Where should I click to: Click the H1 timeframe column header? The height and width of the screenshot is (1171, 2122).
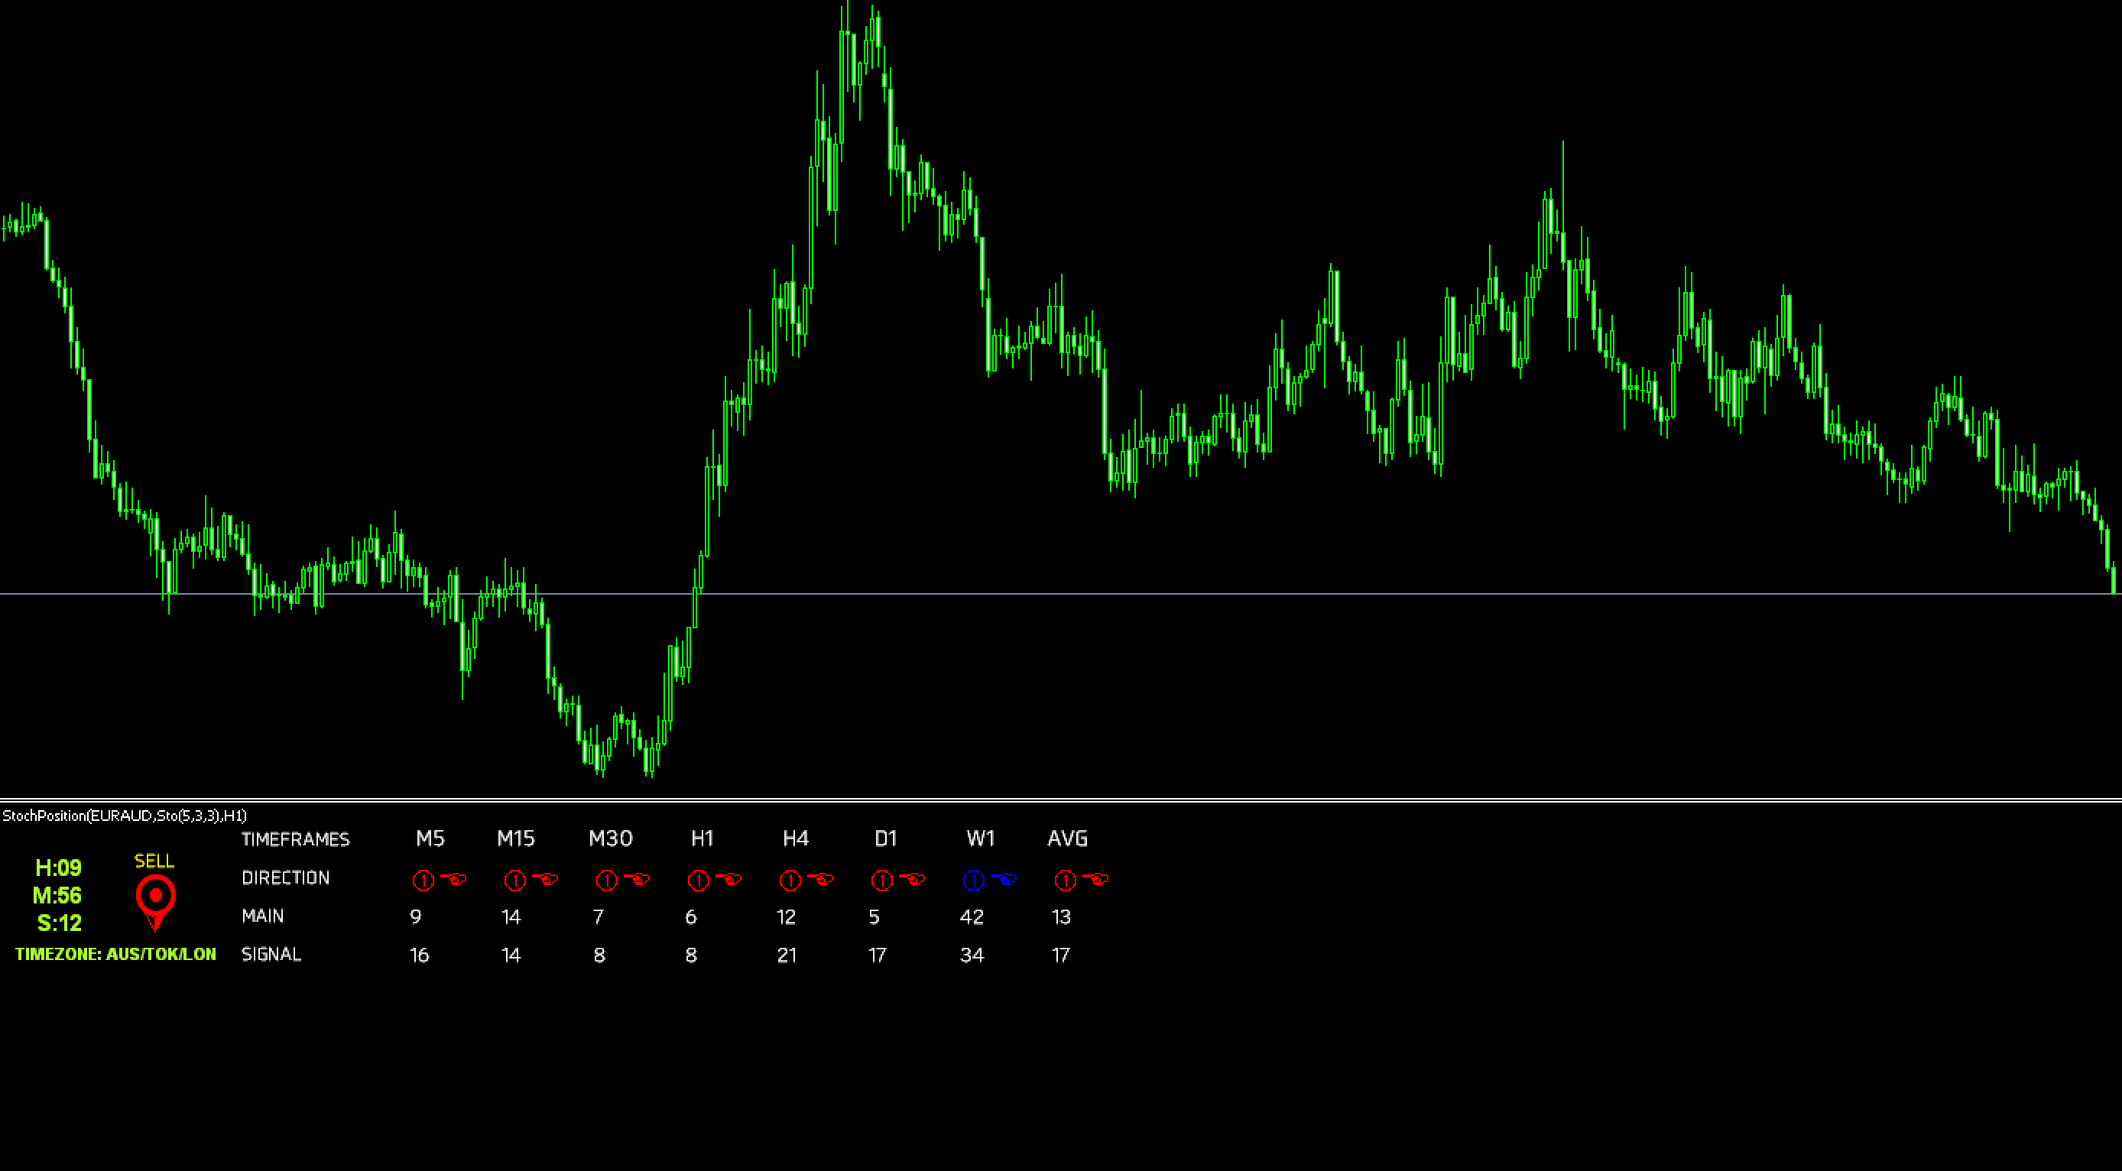coord(702,839)
